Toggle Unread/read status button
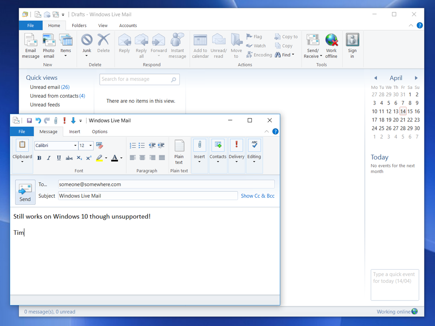 click(x=219, y=46)
